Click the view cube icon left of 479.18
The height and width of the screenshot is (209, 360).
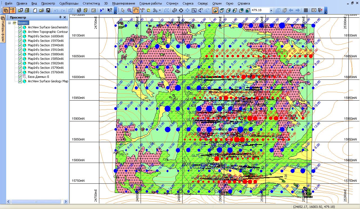(x=247, y=10)
